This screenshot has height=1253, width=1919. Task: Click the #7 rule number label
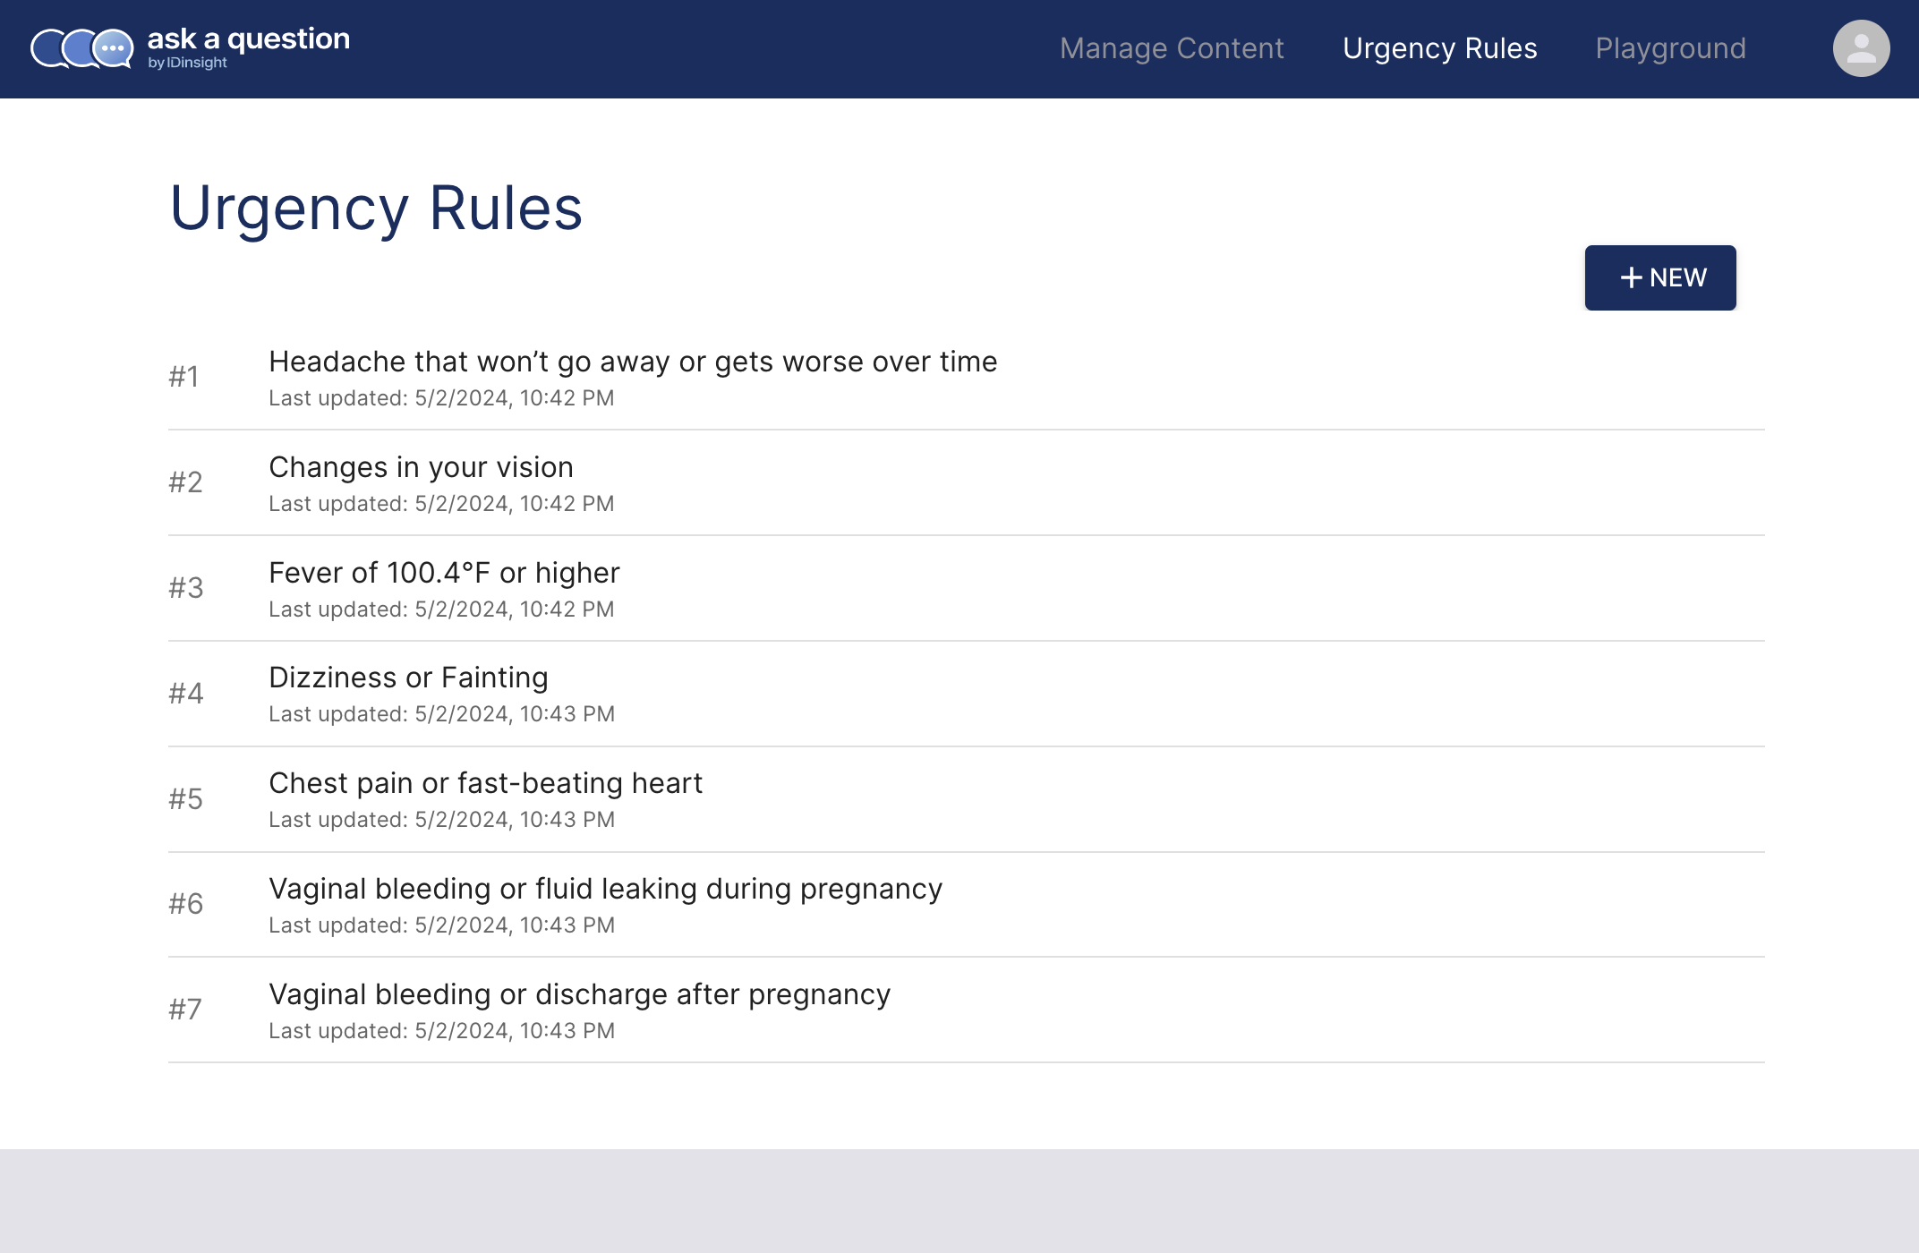coord(185,1010)
